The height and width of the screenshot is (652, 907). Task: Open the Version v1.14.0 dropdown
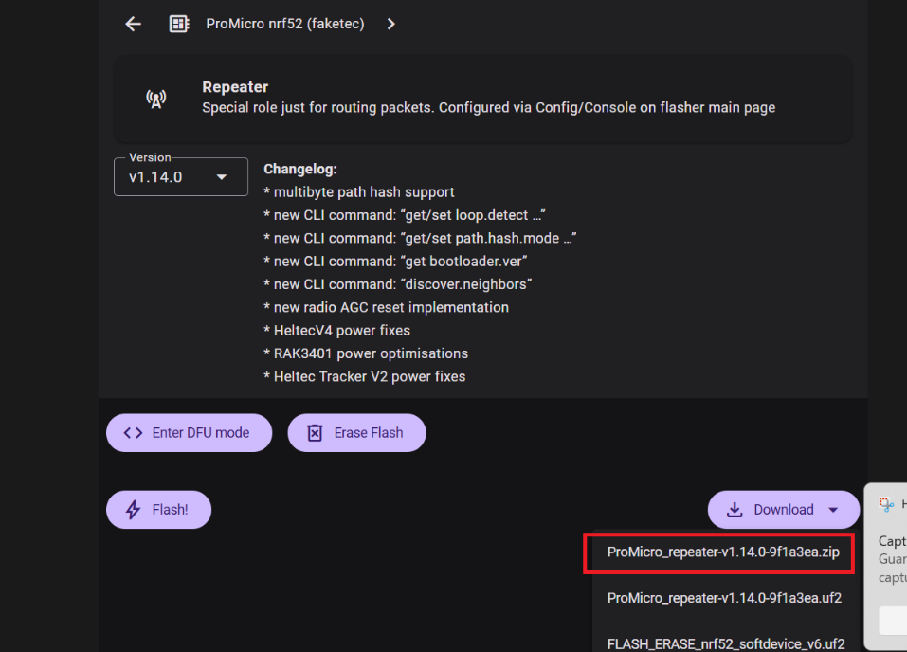pos(180,176)
